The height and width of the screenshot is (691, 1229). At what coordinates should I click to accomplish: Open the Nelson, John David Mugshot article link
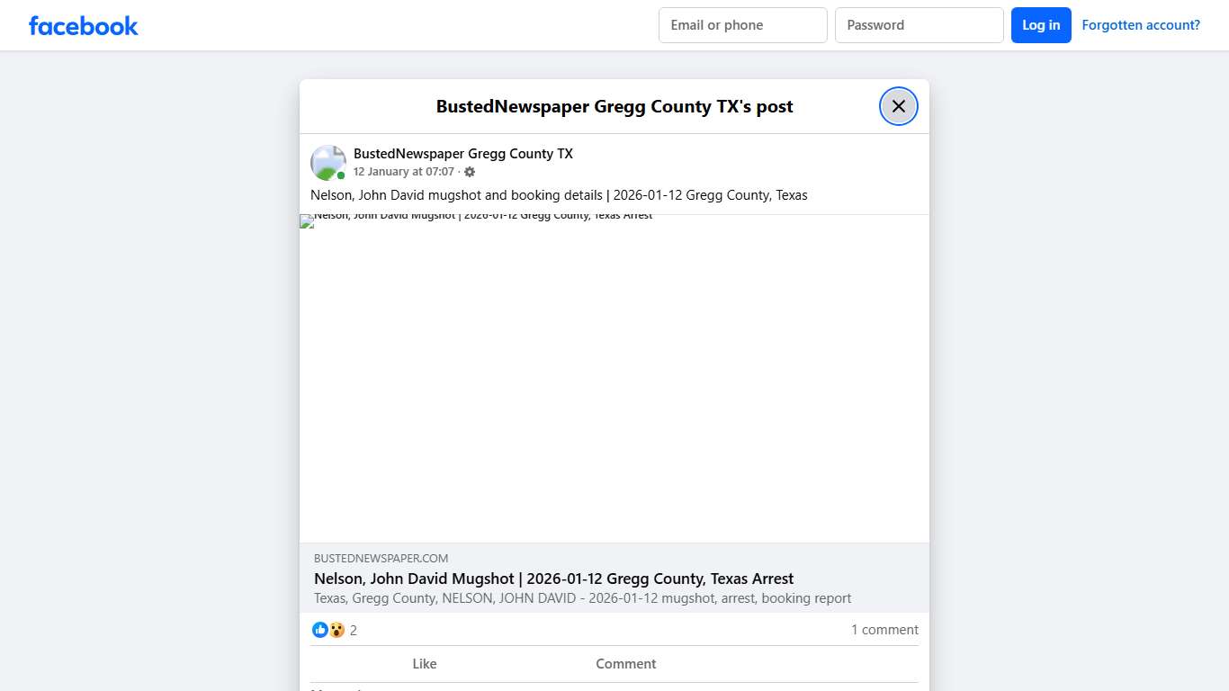pyautogui.click(x=553, y=579)
